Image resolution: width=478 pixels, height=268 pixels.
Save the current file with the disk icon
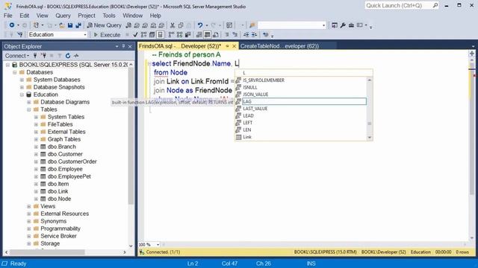(x=70, y=25)
